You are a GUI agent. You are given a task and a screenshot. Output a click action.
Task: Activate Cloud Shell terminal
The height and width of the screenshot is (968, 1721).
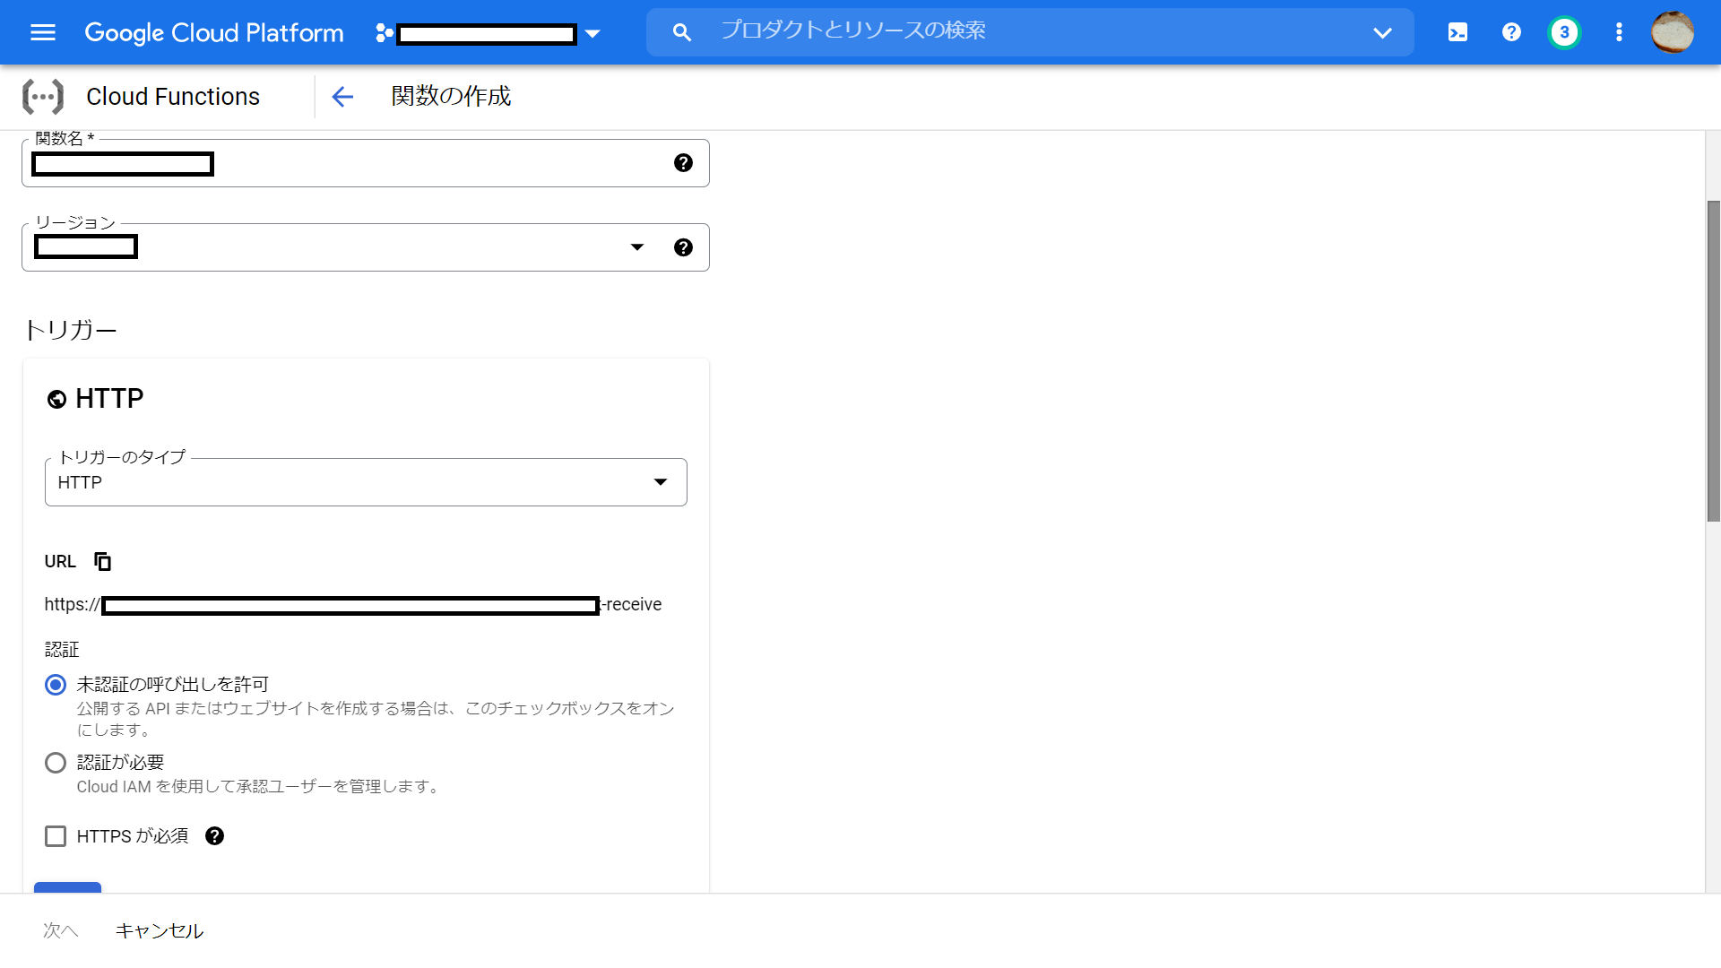(x=1457, y=32)
